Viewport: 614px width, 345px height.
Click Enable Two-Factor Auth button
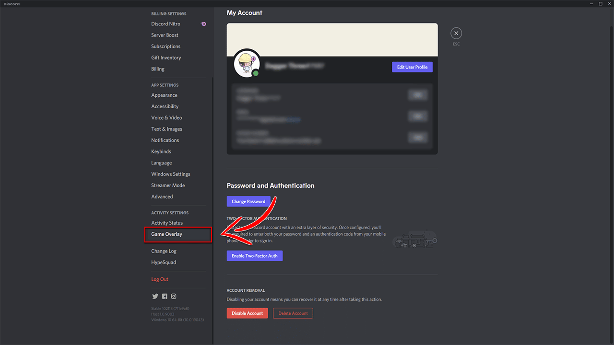tap(255, 256)
